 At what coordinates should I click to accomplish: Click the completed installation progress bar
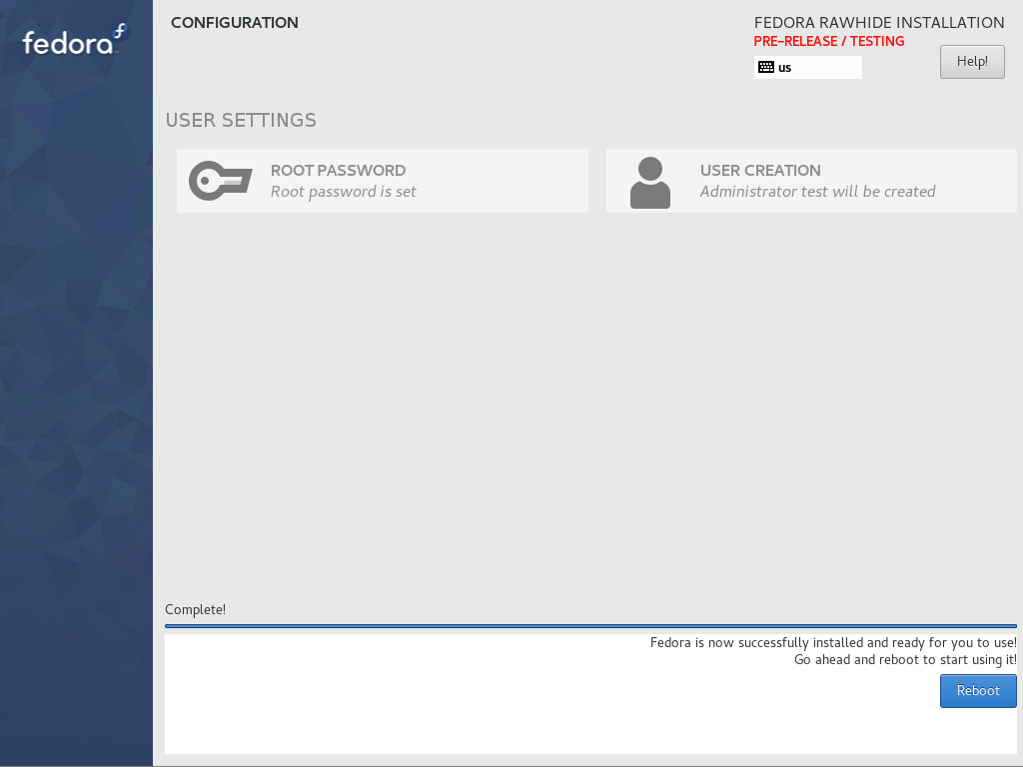point(590,626)
